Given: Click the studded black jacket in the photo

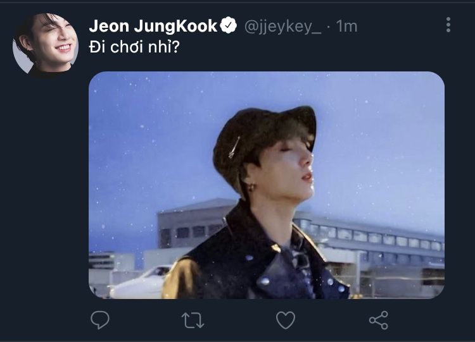Looking at the screenshot, I should coord(253,266).
